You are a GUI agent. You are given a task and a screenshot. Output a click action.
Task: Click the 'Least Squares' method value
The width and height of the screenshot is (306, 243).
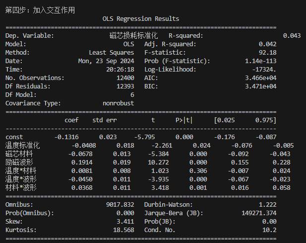coord(111,52)
